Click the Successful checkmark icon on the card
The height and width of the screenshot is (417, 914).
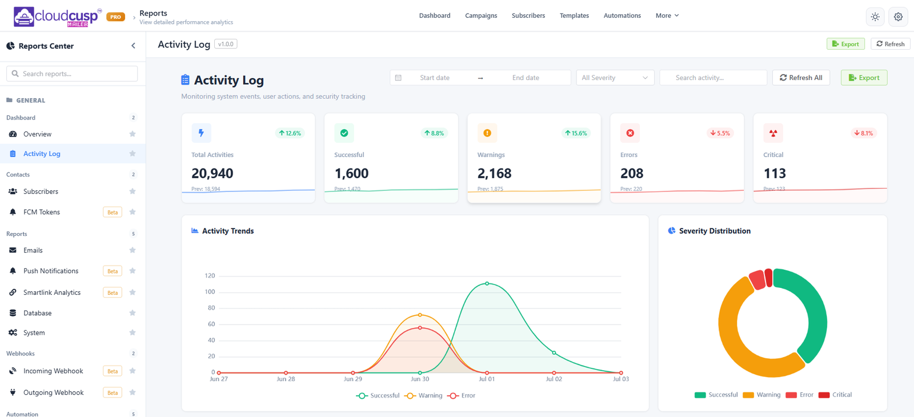click(x=344, y=133)
